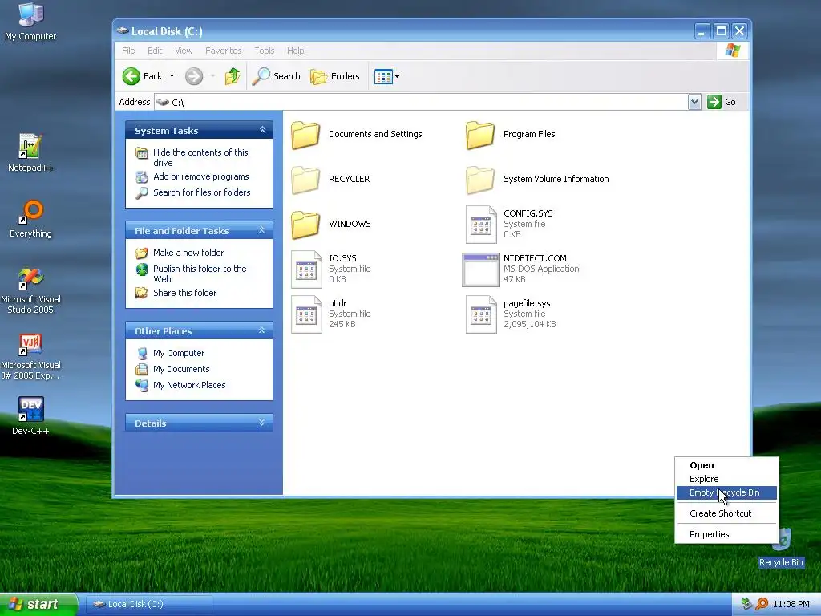
Task: Click the green Back arrow icon
Action: pyautogui.click(x=131, y=76)
